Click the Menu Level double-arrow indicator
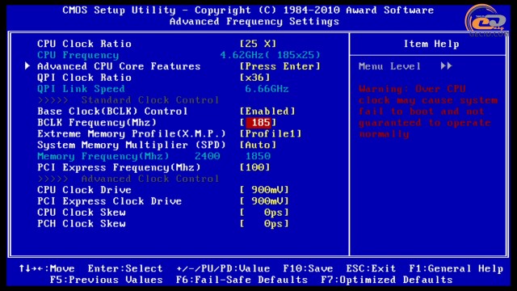 tap(446, 66)
